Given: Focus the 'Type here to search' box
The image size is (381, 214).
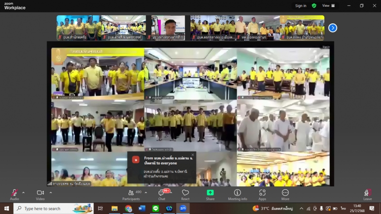Looking at the screenshot, I should [53, 208].
